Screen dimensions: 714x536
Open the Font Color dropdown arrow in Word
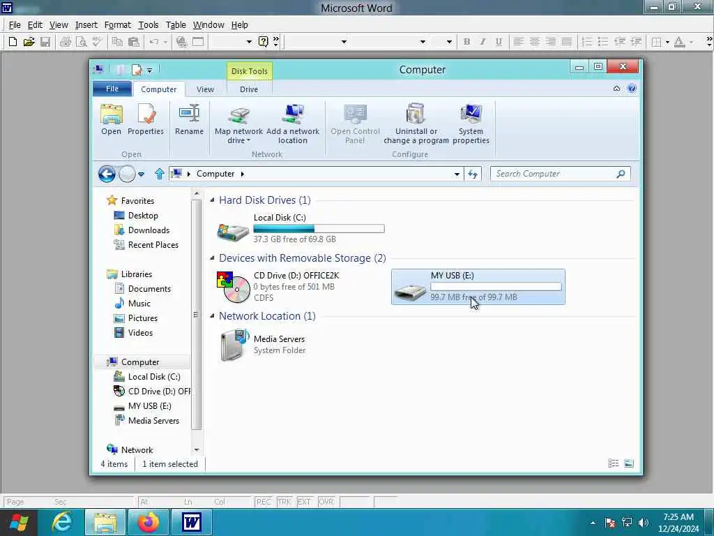691,42
